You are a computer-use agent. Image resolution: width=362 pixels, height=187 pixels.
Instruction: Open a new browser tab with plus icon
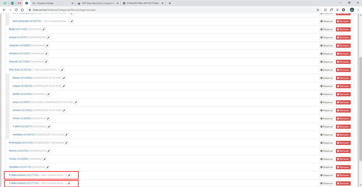169,3
